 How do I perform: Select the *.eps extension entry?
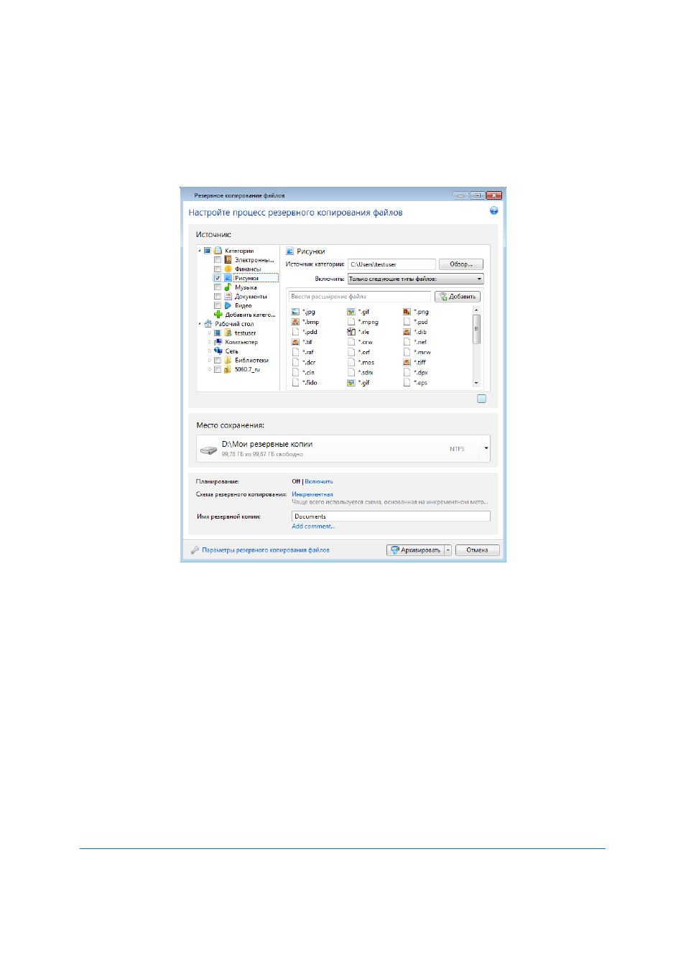pos(416,383)
